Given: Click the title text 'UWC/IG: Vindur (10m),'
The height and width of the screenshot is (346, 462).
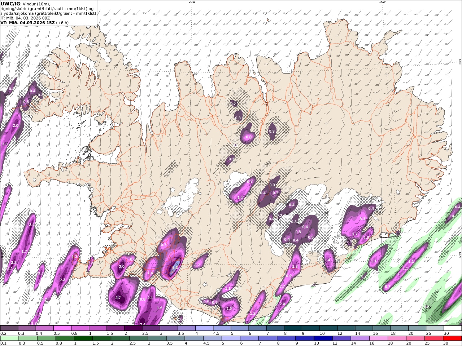Looking at the screenshot, I should coord(25,4).
